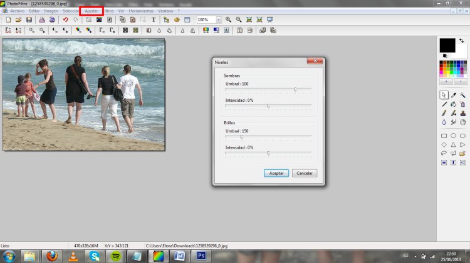Image resolution: width=470 pixels, height=263 pixels.
Task: Select the Magic Wand tool
Action: pos(462,96)
